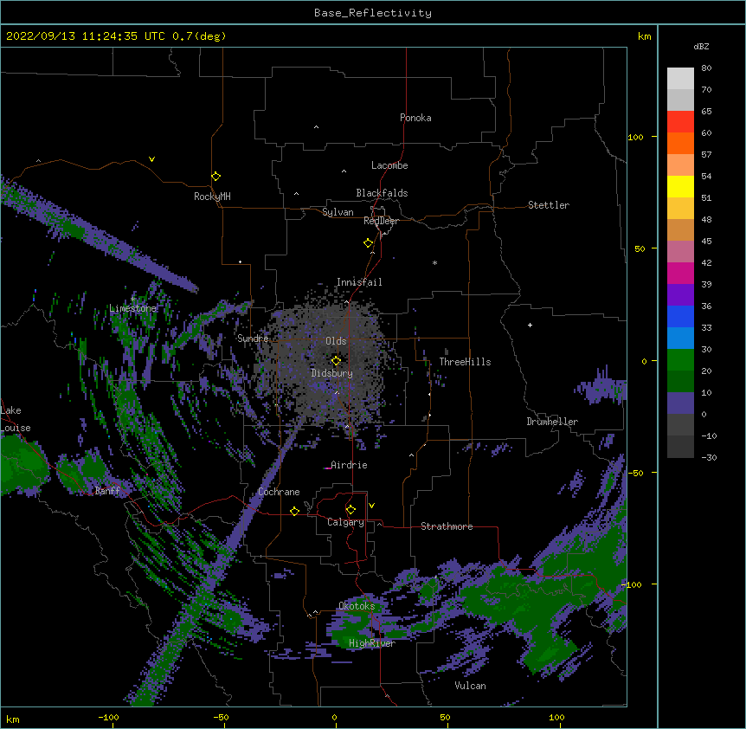Click the Blackfalds city label

(382, 193)
